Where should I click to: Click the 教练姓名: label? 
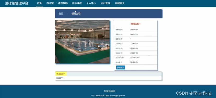(119, 48)
